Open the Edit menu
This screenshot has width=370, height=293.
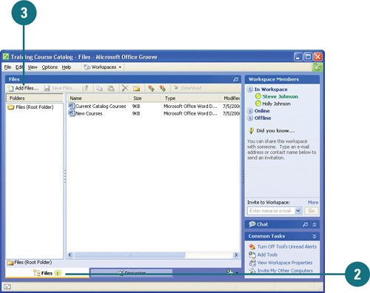tap(19, 67)
